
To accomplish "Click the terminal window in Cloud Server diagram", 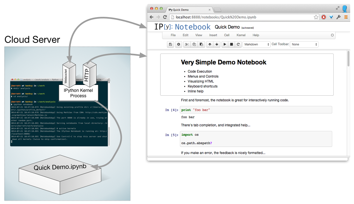I will (x=60, y=112).
